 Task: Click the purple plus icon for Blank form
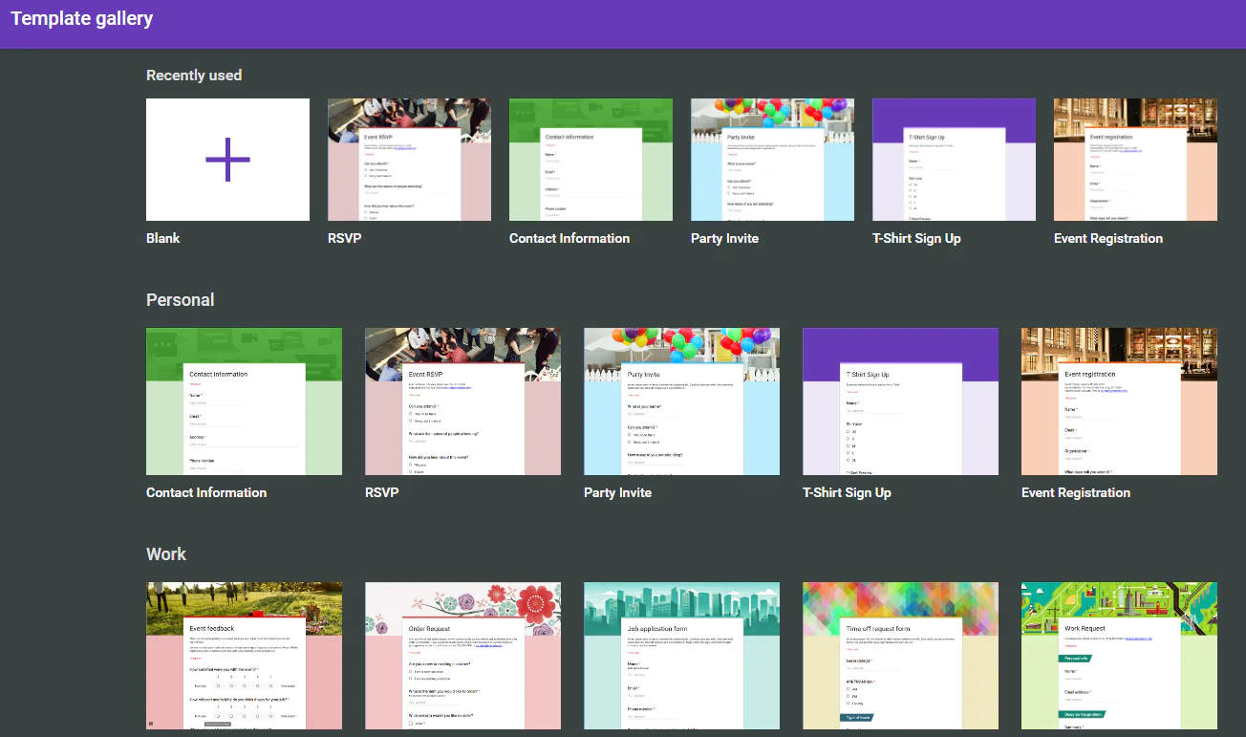click(x=227, y=160)
